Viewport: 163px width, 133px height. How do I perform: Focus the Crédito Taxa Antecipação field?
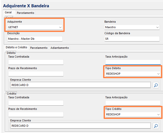pyautogui.click(x=133, y=103)
